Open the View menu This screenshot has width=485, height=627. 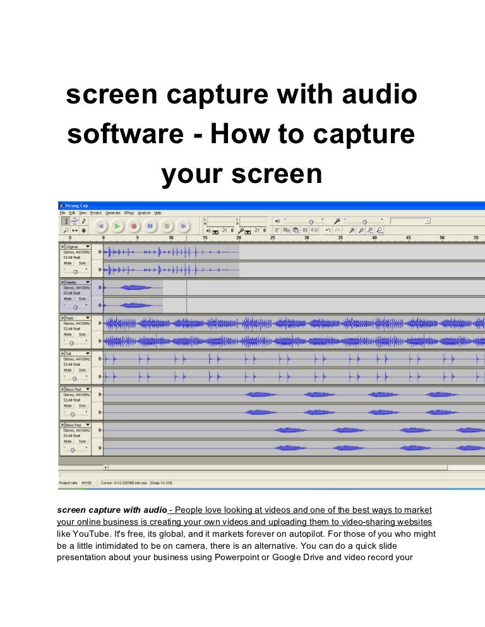tap(83, 213)
